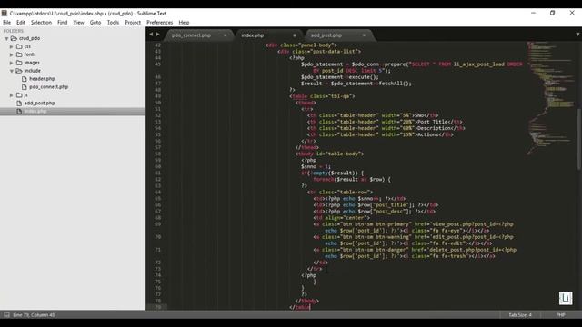Open header.php from the sidebar
The image size is (582, 327).
(x=42, y=79)
